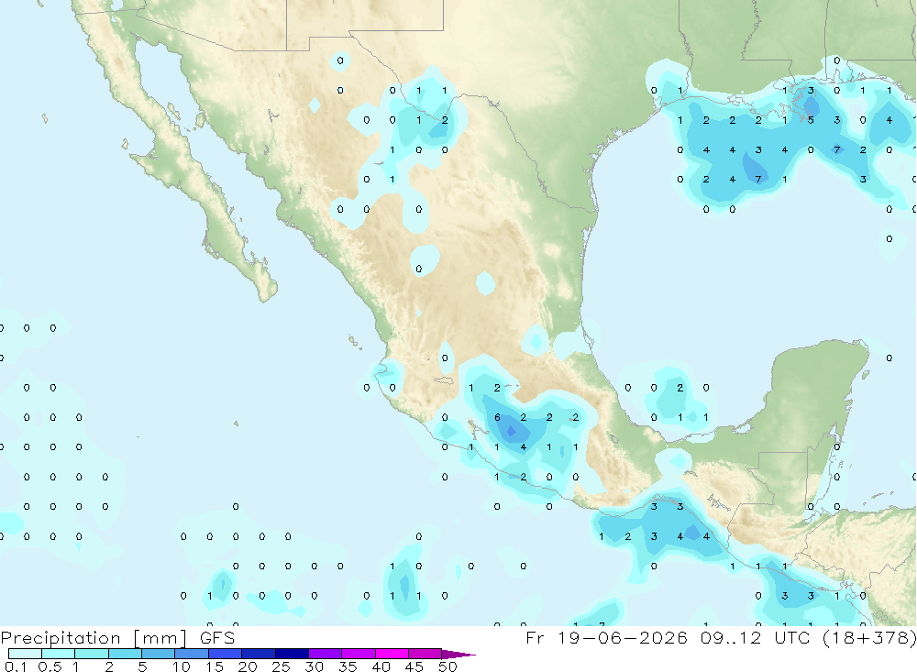Click the '40' legend scale label

click(x=381, y=666)
